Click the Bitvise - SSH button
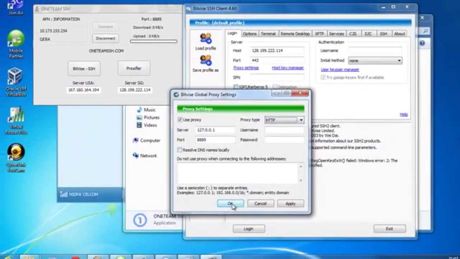 [x=84, y=68]
